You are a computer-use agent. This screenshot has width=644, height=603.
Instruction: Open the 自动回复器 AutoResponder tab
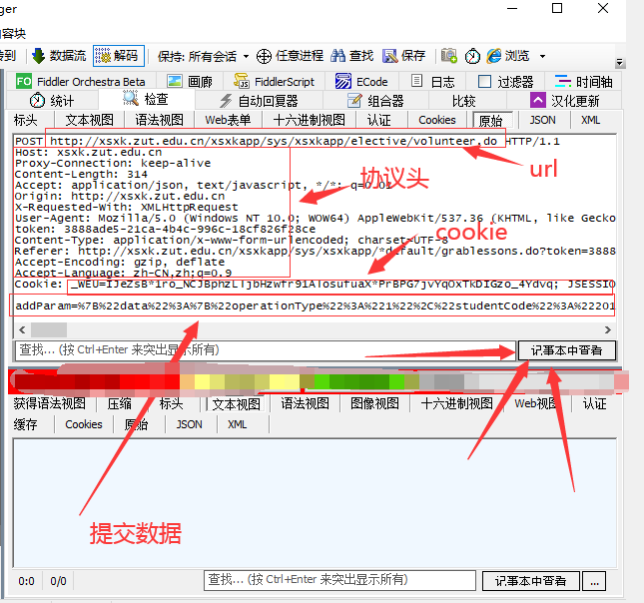pyautogui.click(x=259, y=100)
